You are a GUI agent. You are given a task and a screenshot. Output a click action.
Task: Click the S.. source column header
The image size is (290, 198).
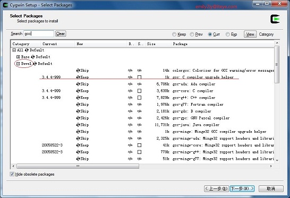141,44
